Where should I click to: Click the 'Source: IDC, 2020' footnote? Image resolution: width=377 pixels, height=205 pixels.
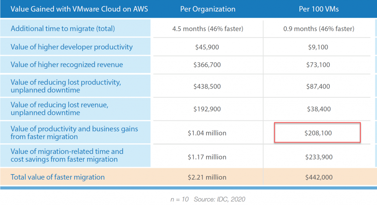click(219, 199)
